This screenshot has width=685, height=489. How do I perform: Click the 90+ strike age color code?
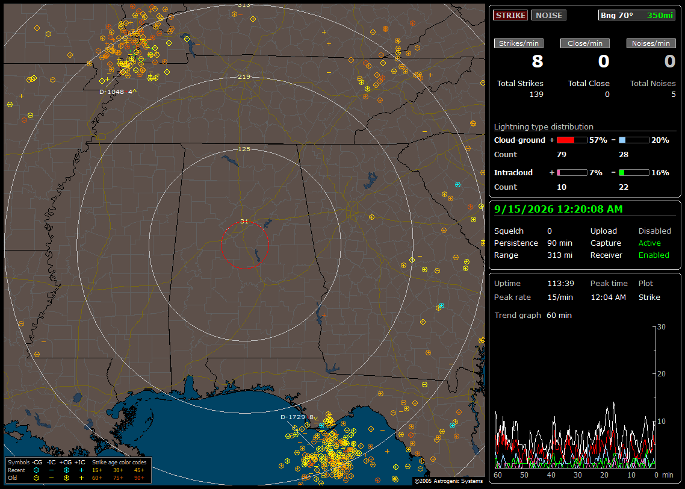tap(139, 478)
